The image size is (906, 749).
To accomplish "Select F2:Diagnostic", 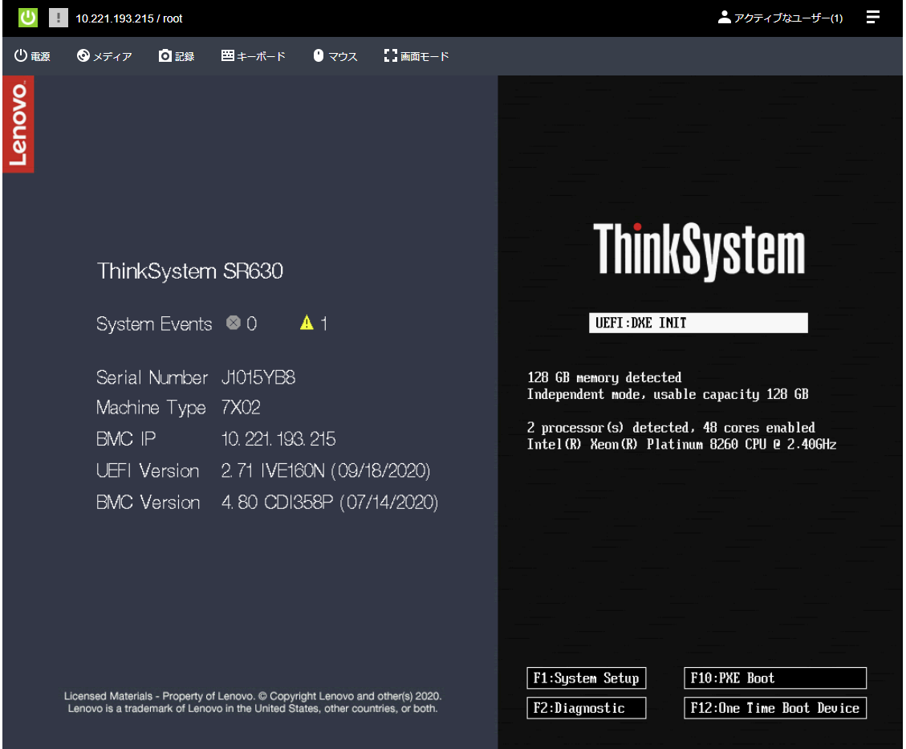I will tap(587, 708).
